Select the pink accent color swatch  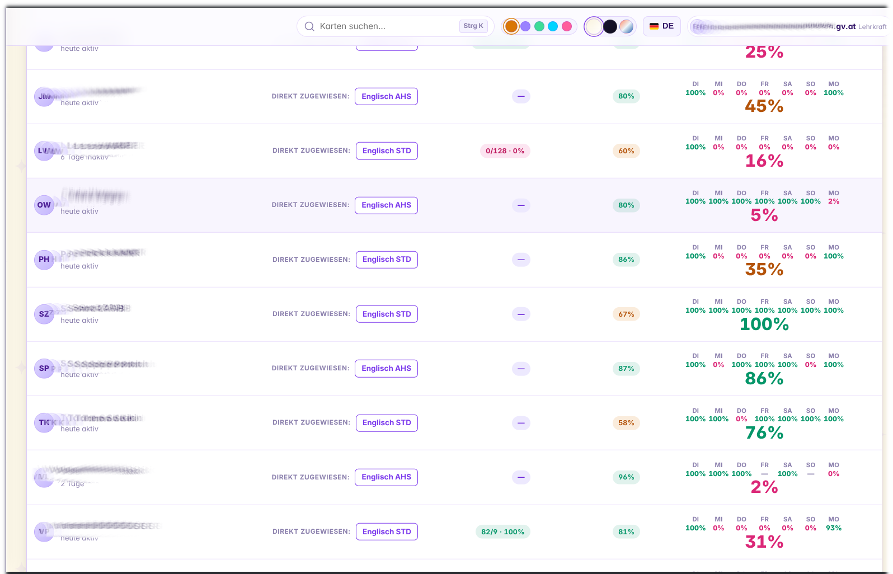click(567, 26)
